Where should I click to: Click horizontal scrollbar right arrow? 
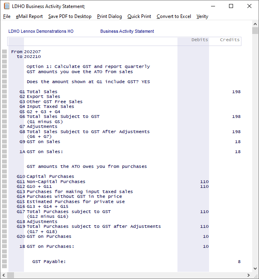click(249, 275)
